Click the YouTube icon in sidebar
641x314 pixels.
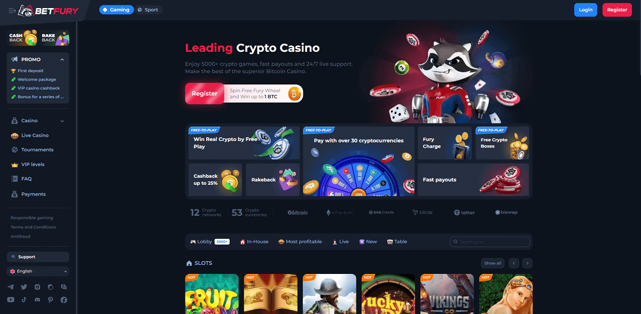(11, 300)
